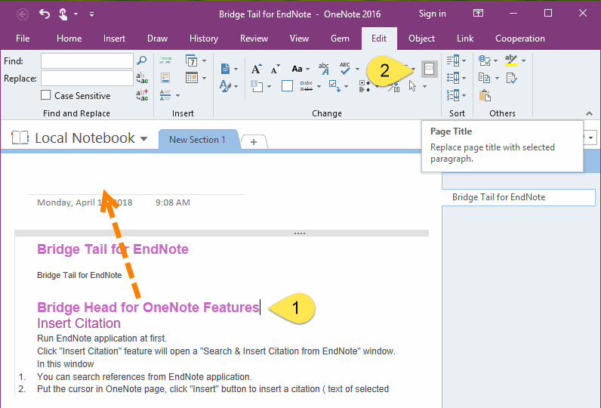The width and height of the screenshot is (601, 408).
Task: Click the undo arrow in title bar
Action: coord(45,14)
